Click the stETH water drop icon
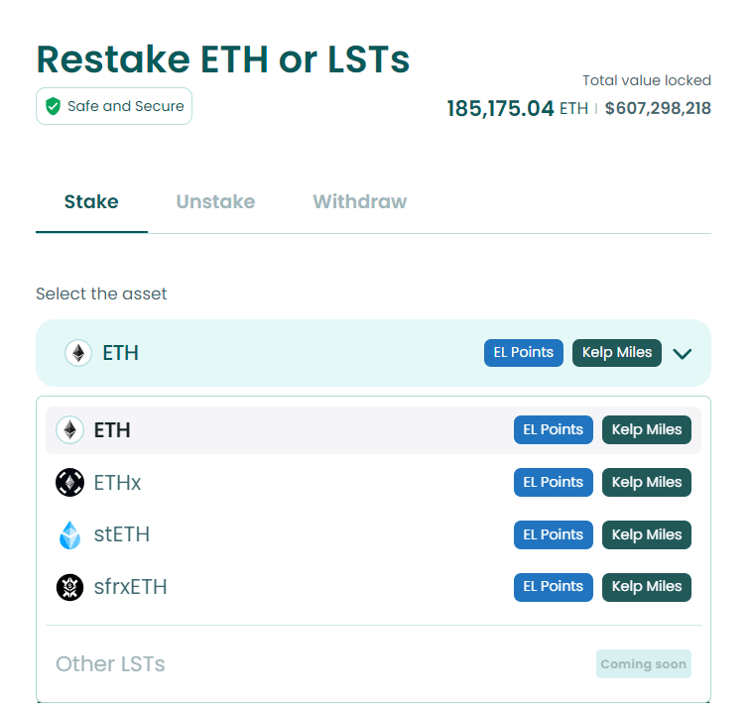 pyautogui.click(x=69, y=535)
